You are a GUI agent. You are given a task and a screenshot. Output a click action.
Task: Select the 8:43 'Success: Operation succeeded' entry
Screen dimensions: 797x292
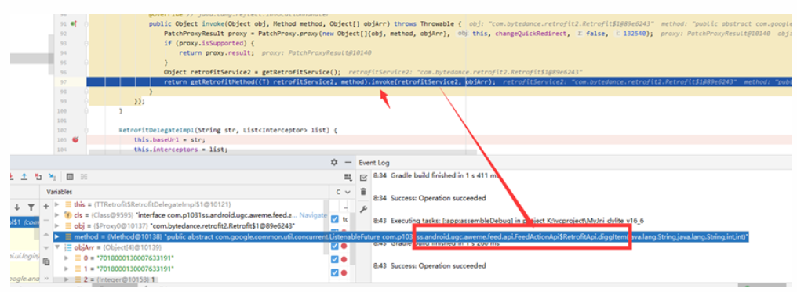point(430,265)
